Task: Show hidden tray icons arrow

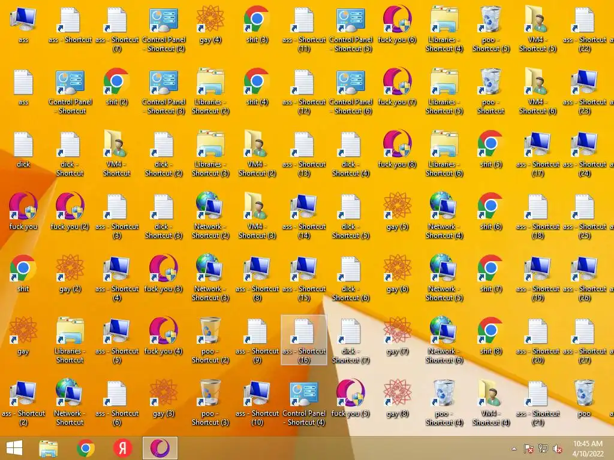Action: [514, 449]
